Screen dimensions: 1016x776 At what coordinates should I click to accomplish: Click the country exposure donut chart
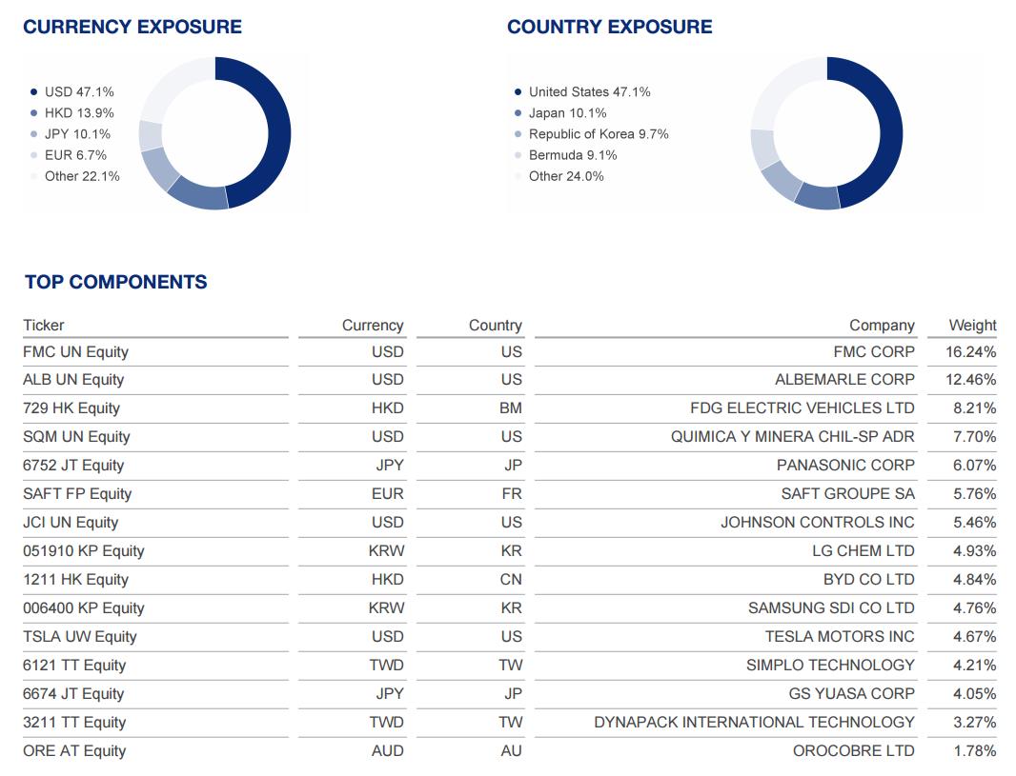[826, 133]
